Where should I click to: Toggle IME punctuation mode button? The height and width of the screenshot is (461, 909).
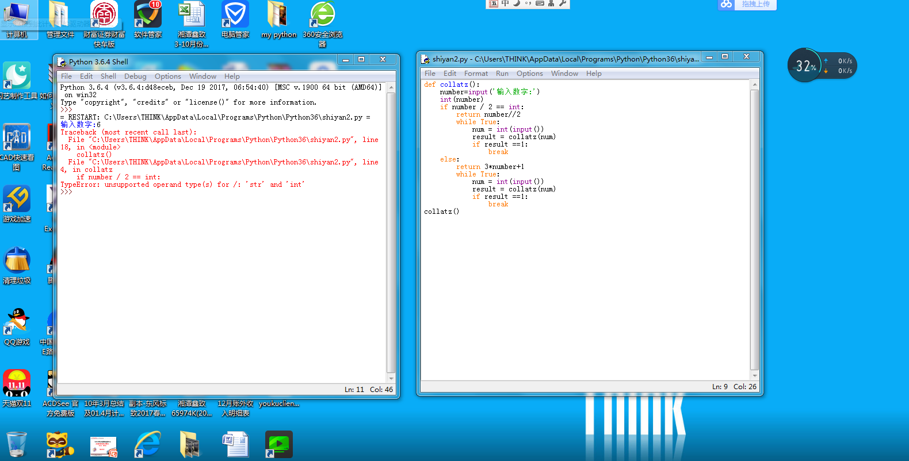pos(528,3)
